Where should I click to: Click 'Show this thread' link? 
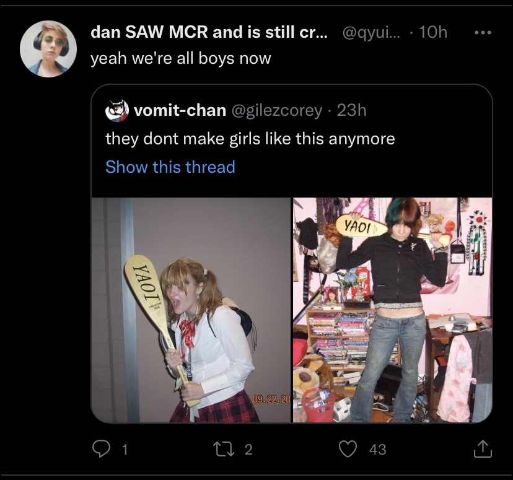pyautogui.click(x=170, y=167)
